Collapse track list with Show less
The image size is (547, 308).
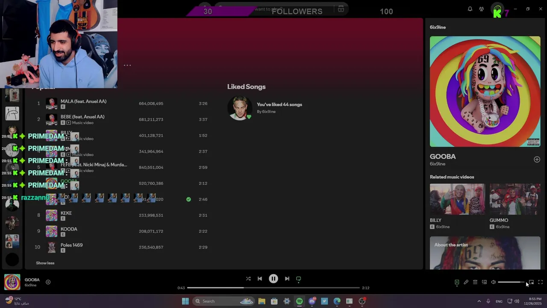tap(45, 263)
